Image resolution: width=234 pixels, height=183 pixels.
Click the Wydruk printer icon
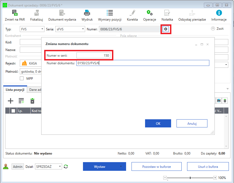(x=87, y=13)
